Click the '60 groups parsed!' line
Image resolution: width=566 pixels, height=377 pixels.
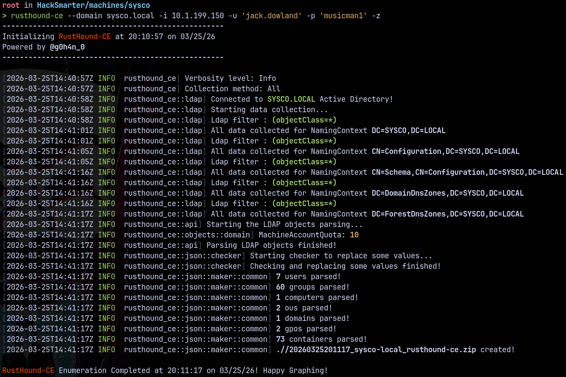[x=313, y=287]
